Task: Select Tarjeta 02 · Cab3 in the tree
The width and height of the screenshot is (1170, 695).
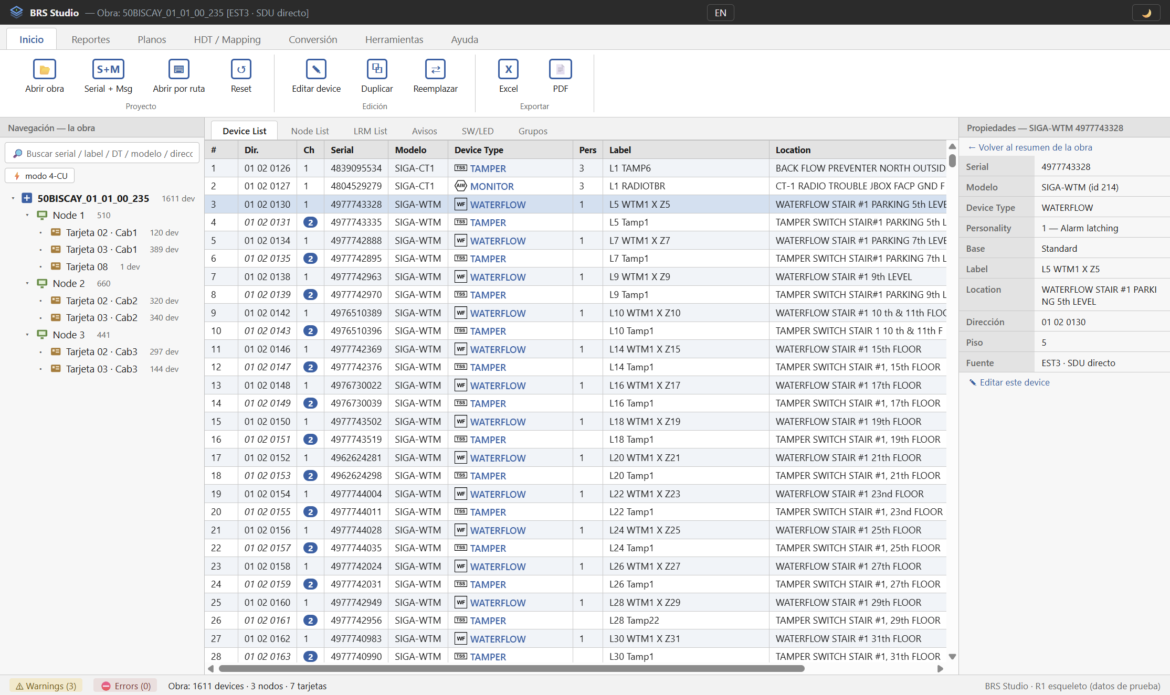Action: pyautogui.click(x=102, y=351)
